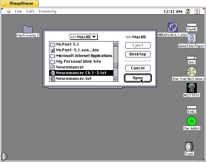Image resolution: width=206 pixels, height=162 pixels.
Task: Click McPoet-5.1.sea_.bin archive icon
Action: tap(53, 50)
